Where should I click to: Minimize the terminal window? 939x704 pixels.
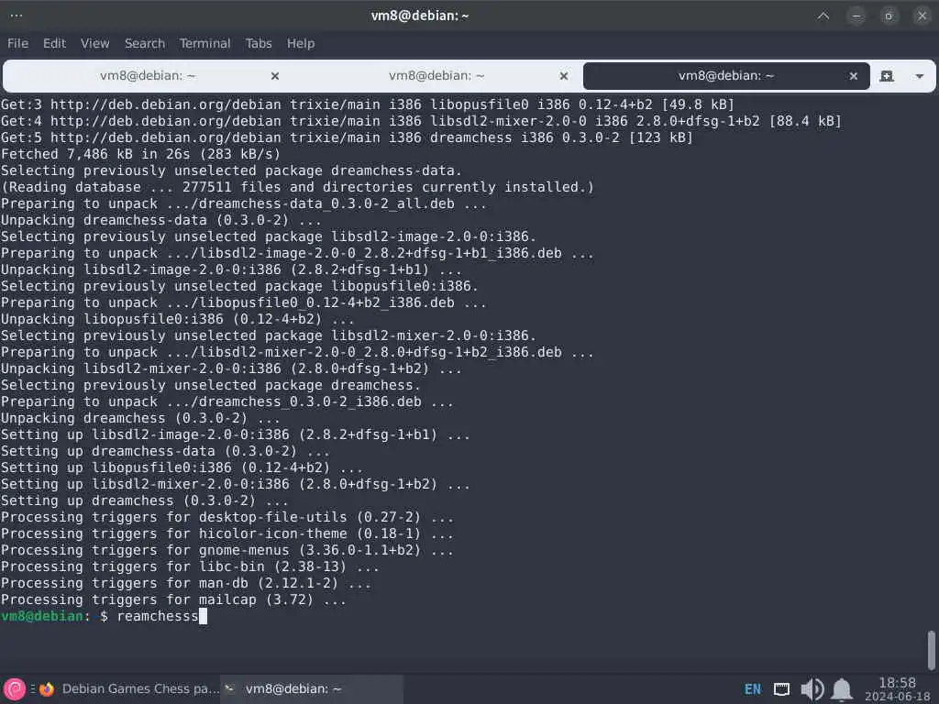[856, 16]
